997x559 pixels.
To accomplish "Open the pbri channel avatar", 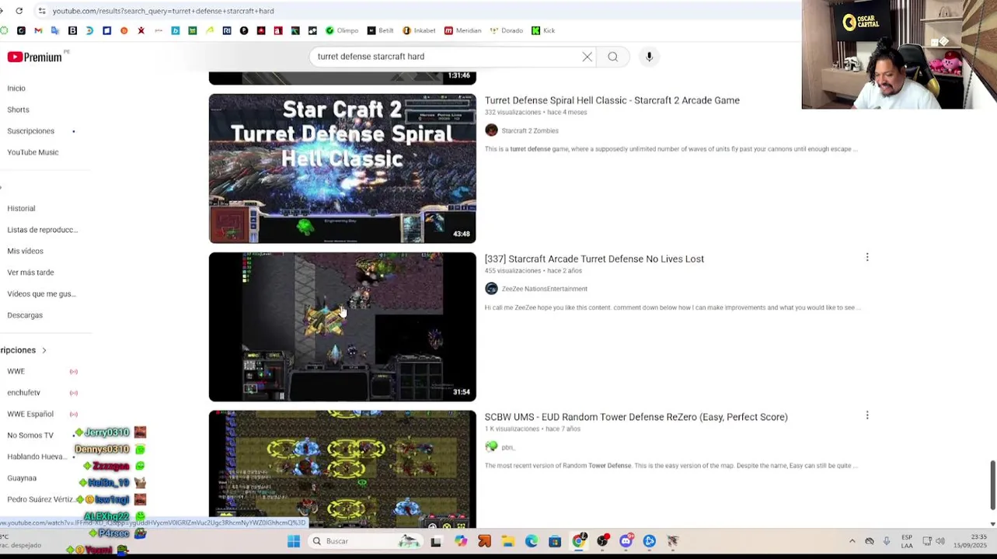I will pos(491,447).
